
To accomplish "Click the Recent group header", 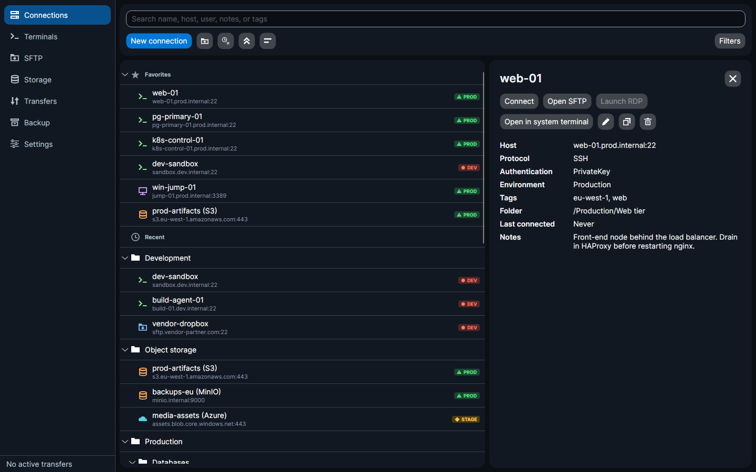I will [x=302, y=237].
